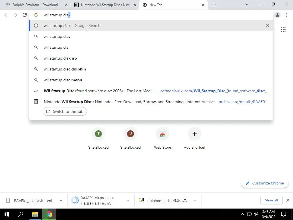Click Internet Archive favicon suggestion
The width and height of the screenshot is (293, 220).
point(36,102)
